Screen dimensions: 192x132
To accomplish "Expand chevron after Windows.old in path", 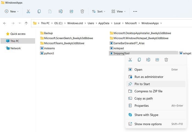I will 85,23.
